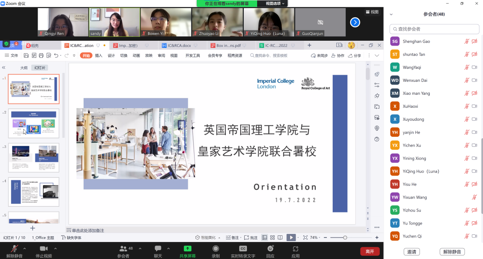The width and height of the screenshot is (483, 259).
Task: Click the 智能美化 icon in the status bar
Action: (x=198, y=237)
